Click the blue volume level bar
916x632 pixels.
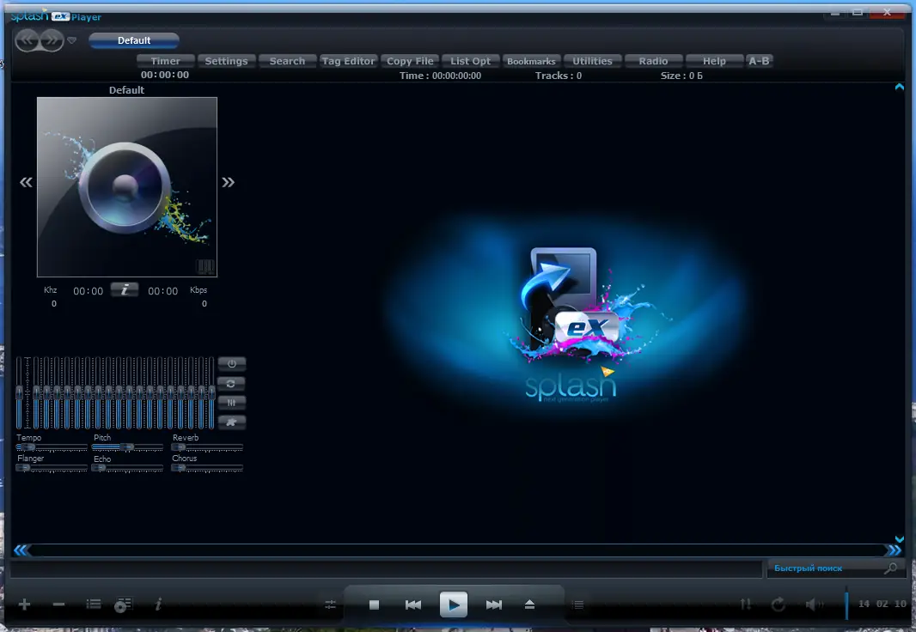pyautogui.click(x=846, y=604)
